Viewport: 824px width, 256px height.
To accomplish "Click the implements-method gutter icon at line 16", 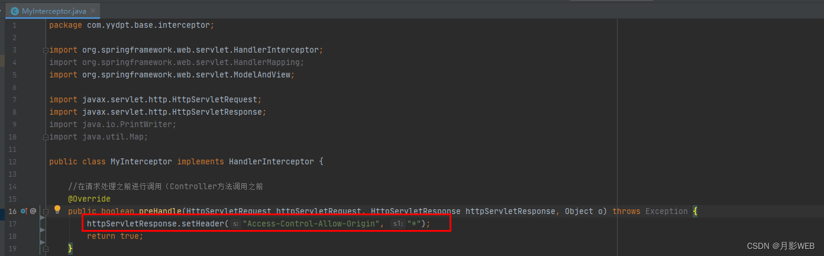I will [24, 210].
